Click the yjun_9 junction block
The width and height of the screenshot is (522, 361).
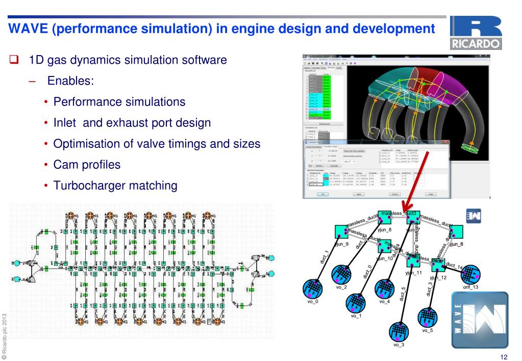pyautogui.click(x=341, y=231)
